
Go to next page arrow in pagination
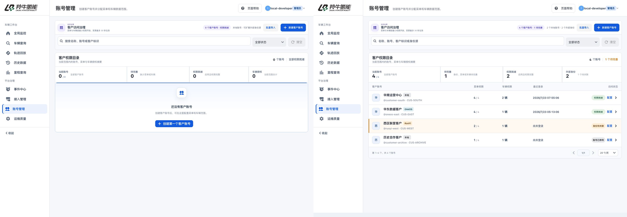(x=593, y=153)
